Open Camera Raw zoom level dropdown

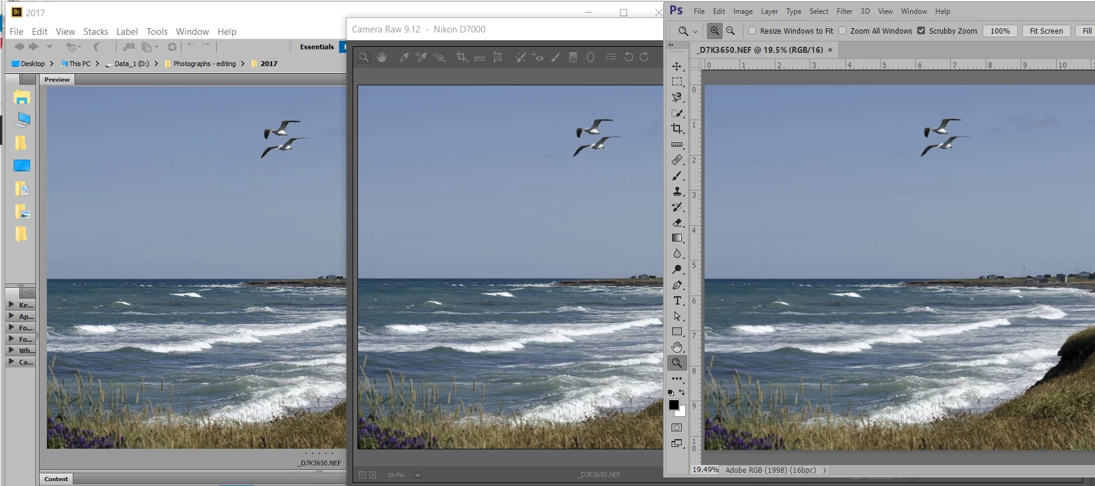(417, 475)
